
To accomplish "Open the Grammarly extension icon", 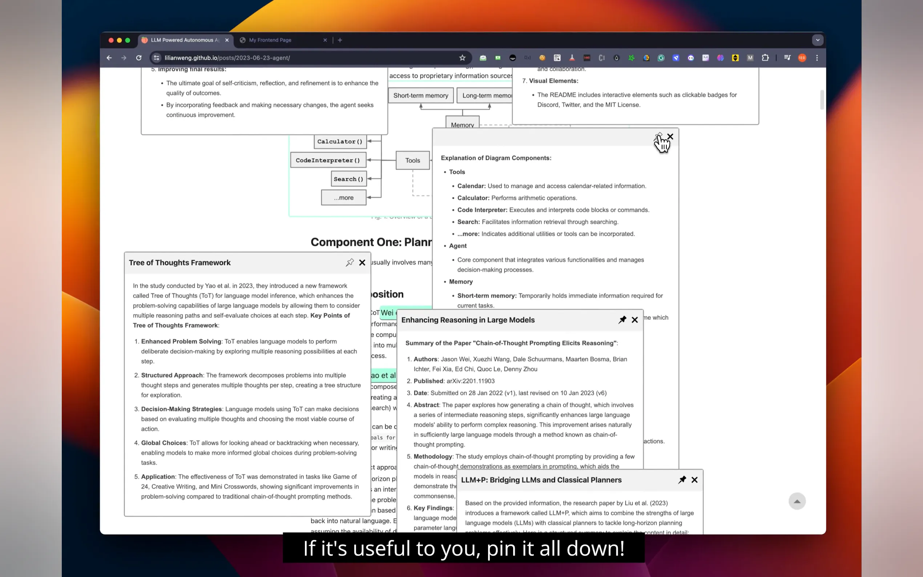I will point(661,58).
